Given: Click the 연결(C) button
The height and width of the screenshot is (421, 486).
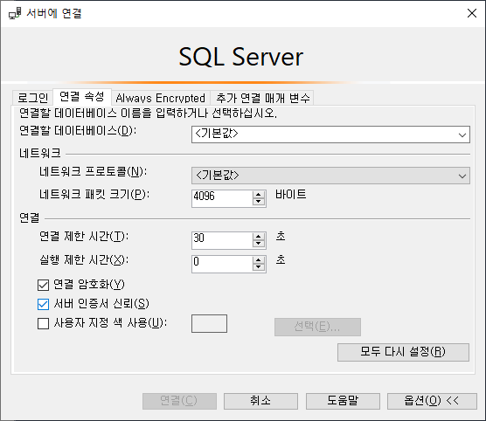Looking at the screenshot, I should (179, 401).
